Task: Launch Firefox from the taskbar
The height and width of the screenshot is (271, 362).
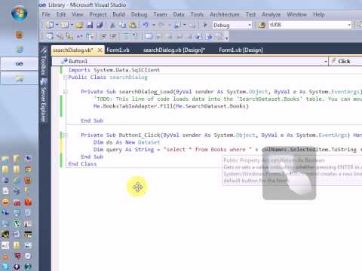Action: point(19,35)
